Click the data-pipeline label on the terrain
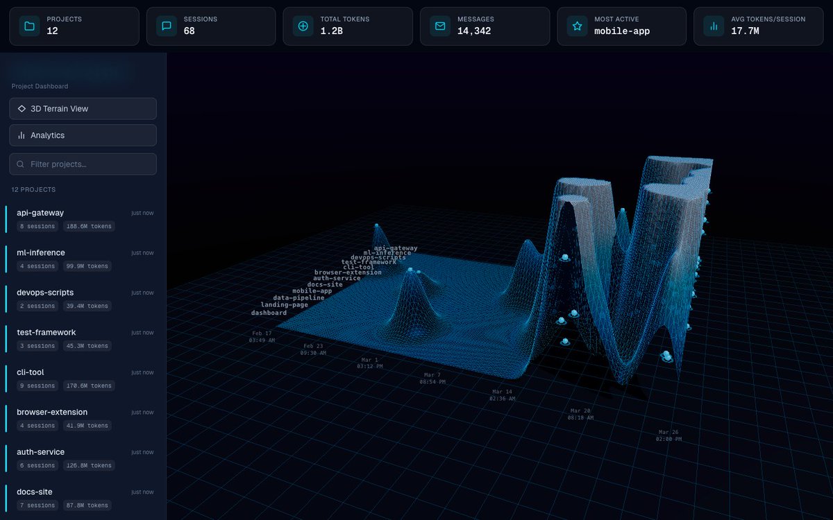The height and width of the screenshot is (520, 833). click(298, 297)
